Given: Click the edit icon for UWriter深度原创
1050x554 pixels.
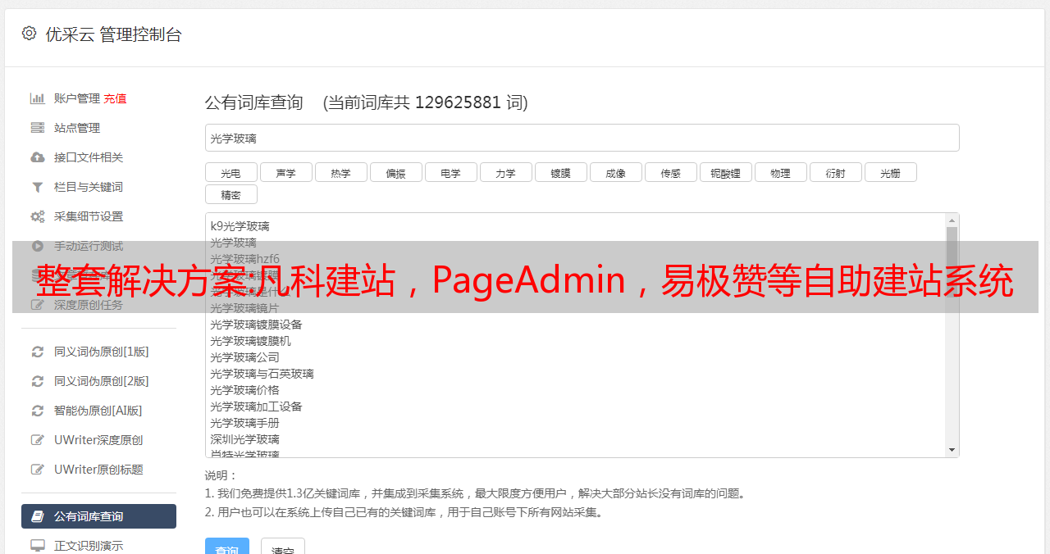Looking at the screenshot, I should pyautogui.click(x=38, y=440).
